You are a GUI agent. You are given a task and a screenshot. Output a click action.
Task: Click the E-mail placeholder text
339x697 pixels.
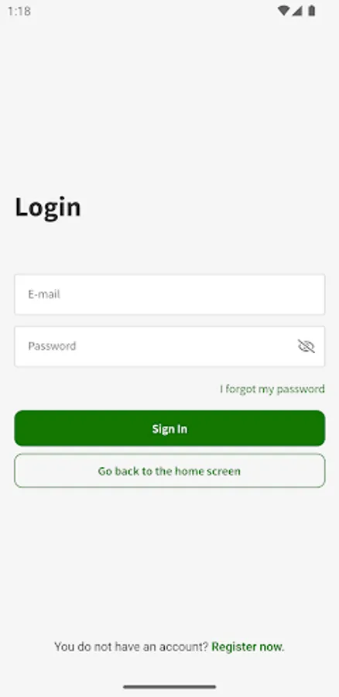pyautogui.click(x=44, y=294)
